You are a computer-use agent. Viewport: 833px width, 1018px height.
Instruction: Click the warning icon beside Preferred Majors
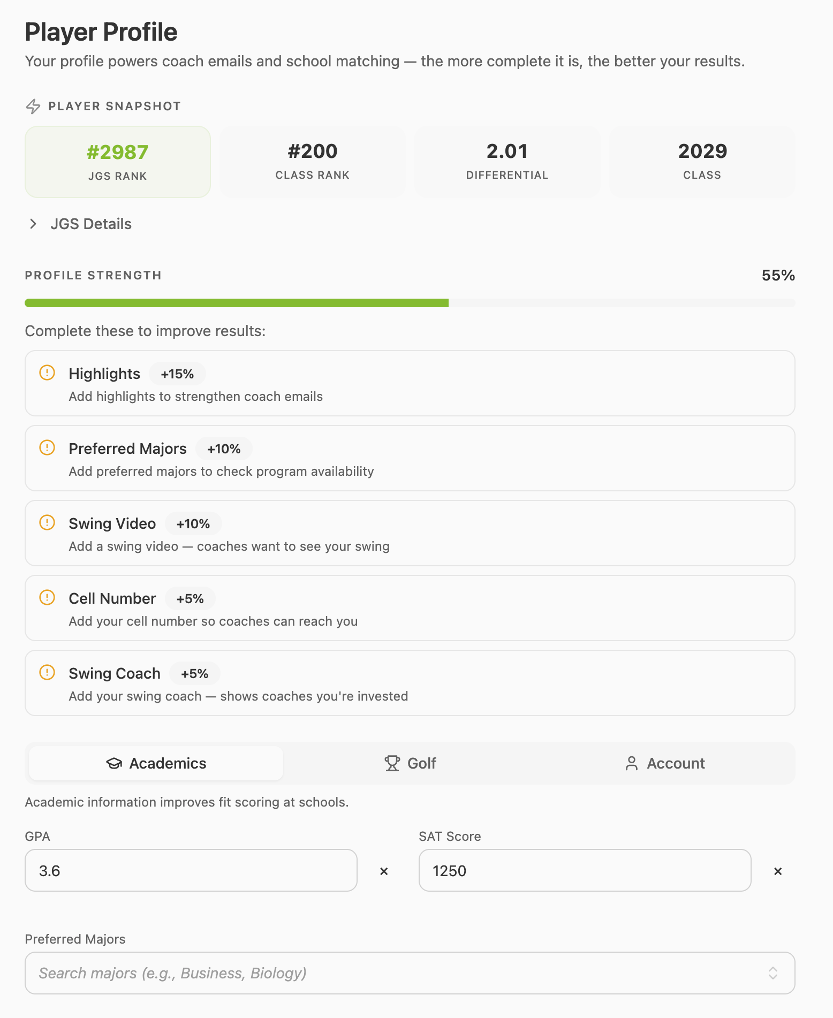pyautogui.click(x=47, y=448)
